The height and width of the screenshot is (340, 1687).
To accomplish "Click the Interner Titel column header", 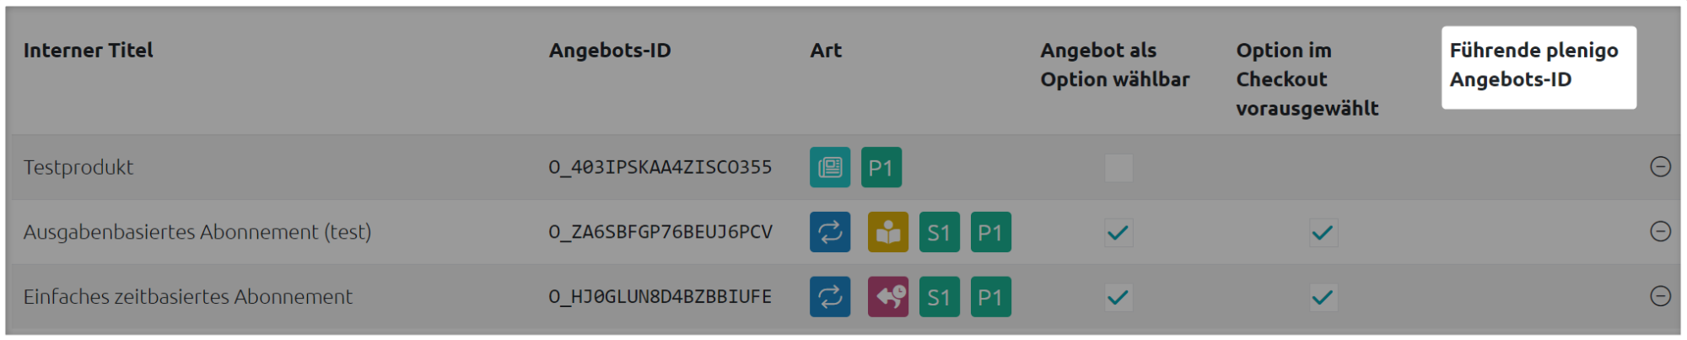I will click(x=89, y=51).
